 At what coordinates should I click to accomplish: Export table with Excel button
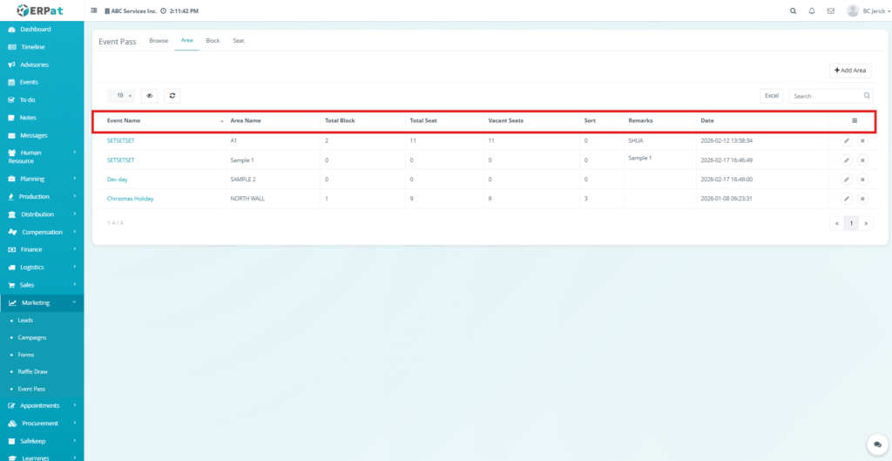coord(772,96)
